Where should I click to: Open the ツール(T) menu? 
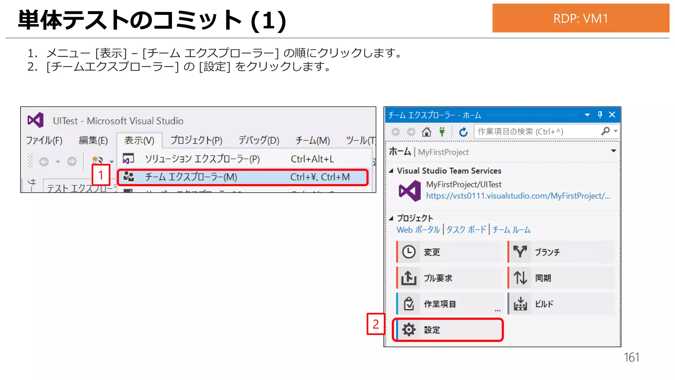361,141
